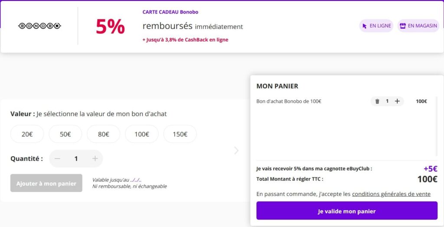The width and height of the screenshot is (444, 227).
Task: Select the 50€ voucher value
Action: point(65,134)
